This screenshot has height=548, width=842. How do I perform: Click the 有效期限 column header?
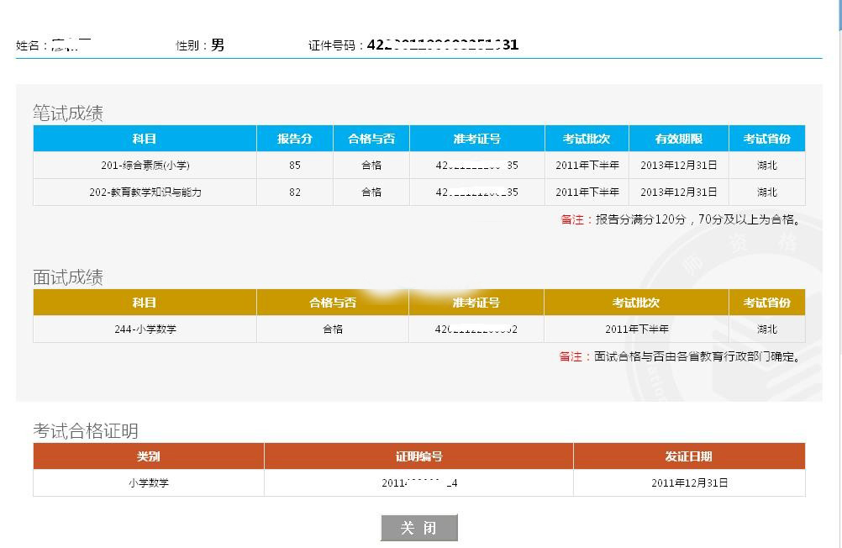point(678,139)
